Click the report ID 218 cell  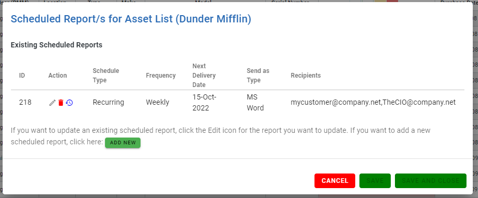coord(25,103)
